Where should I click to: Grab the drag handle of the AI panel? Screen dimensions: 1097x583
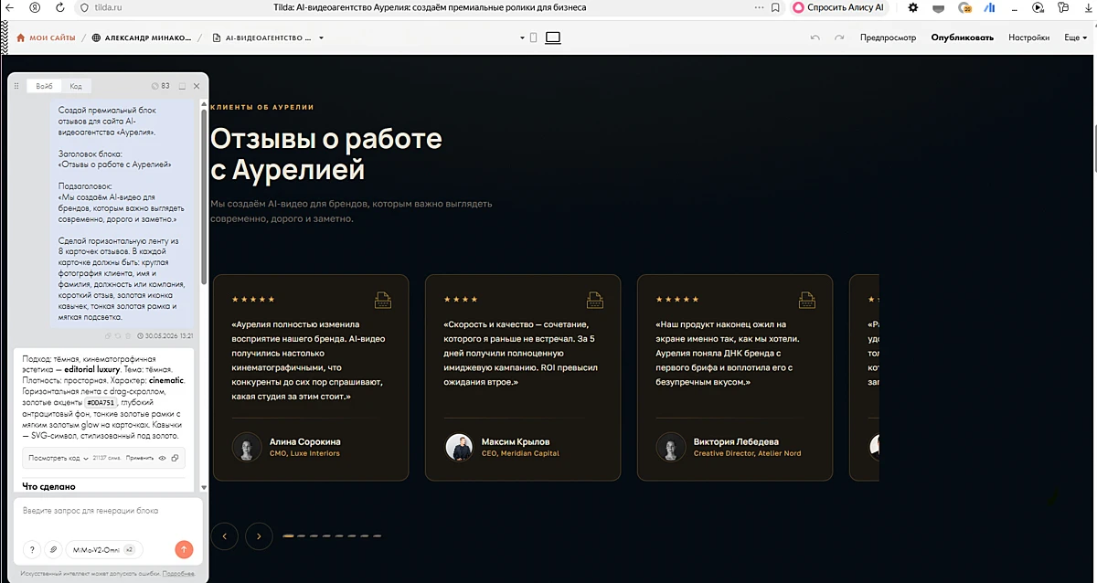(x=16, y=86)
